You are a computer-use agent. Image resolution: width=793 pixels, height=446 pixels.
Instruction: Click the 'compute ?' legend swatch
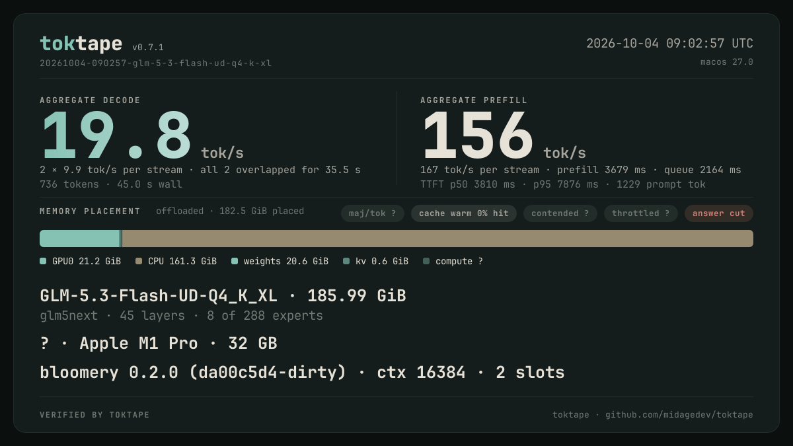(x=426, y=261)
